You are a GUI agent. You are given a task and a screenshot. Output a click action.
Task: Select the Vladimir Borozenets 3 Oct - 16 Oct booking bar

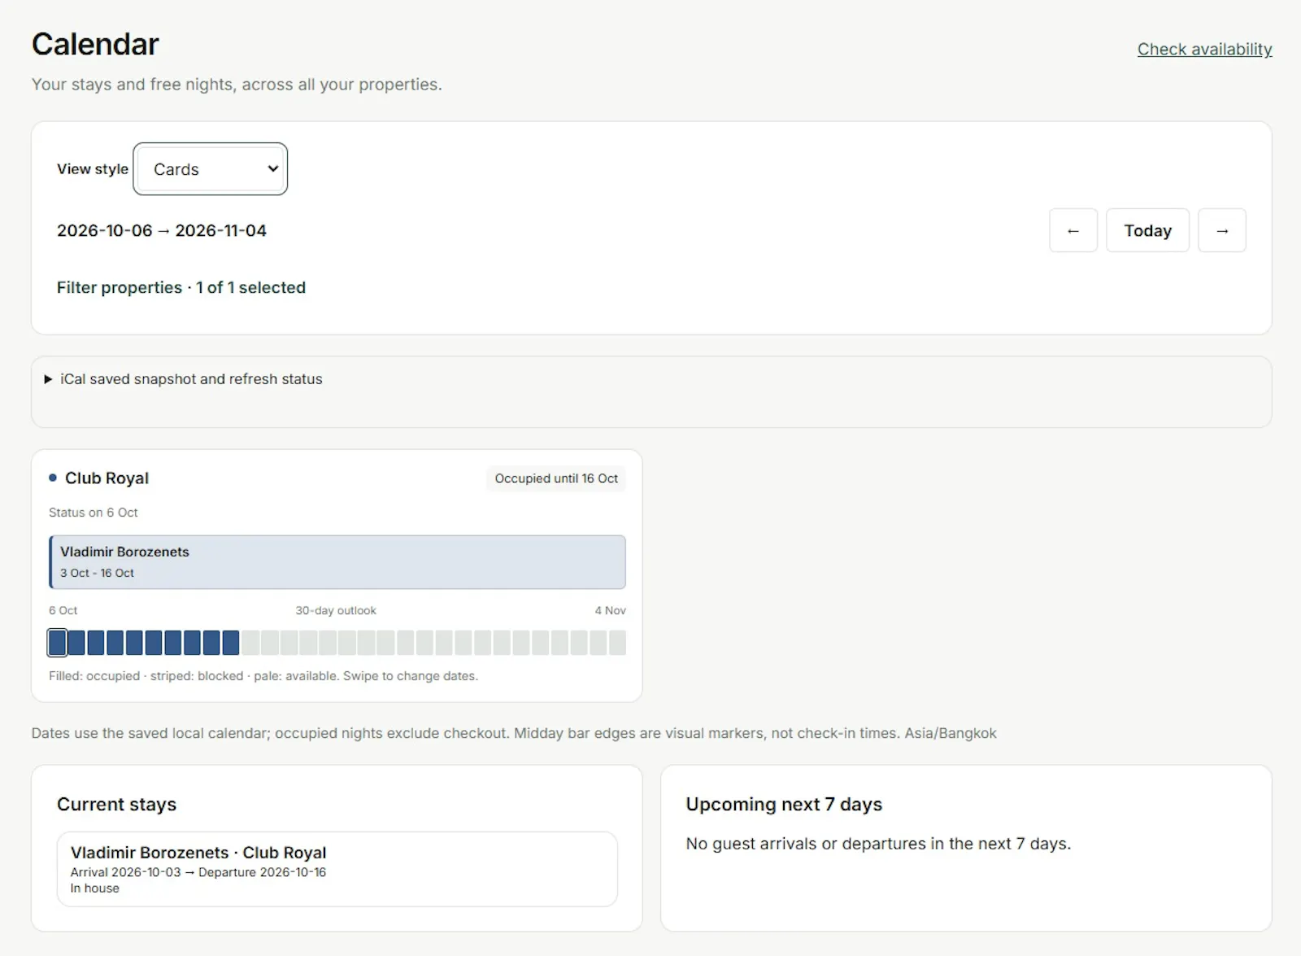pos(337,561)
